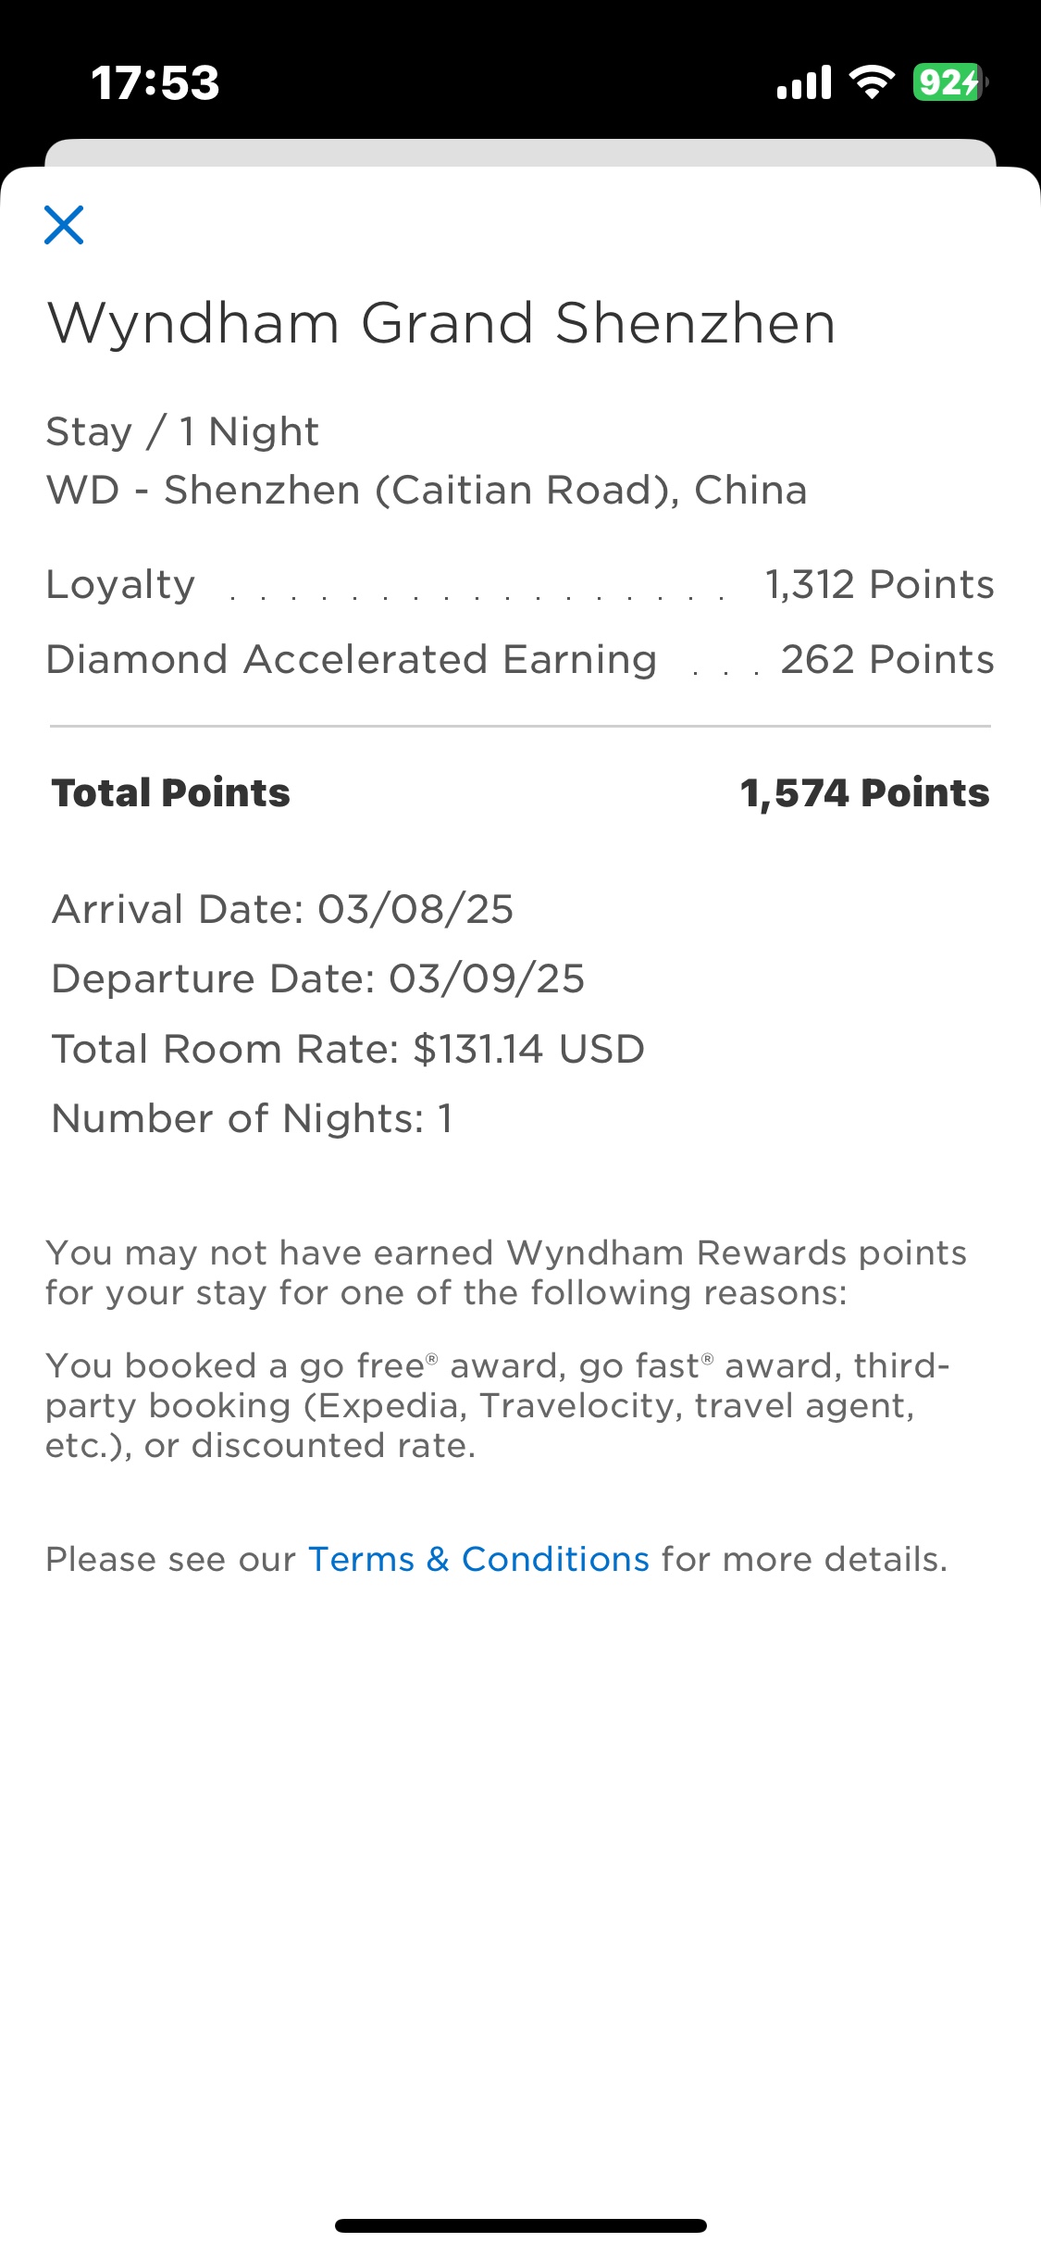1041x2255 pixels.
Task: Open the Terms & Conditions link
Action: (x=478, y=1559)
